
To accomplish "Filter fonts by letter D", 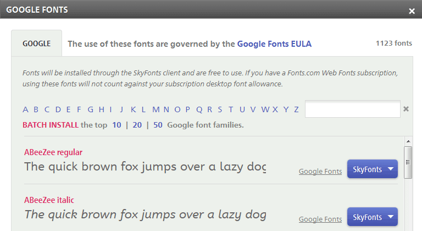I will (x=58, y=109).
